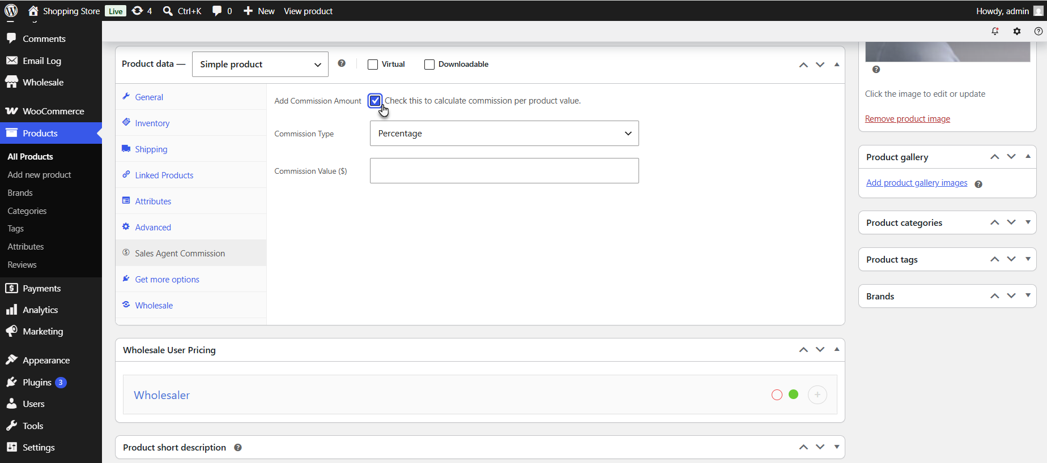Expand the Product categories panel
This screenshot has height=463, width=1047.
click(1028, 222)
